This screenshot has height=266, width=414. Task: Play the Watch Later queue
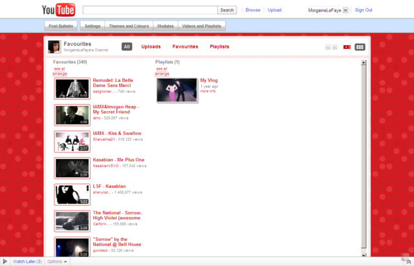point(5,261)
